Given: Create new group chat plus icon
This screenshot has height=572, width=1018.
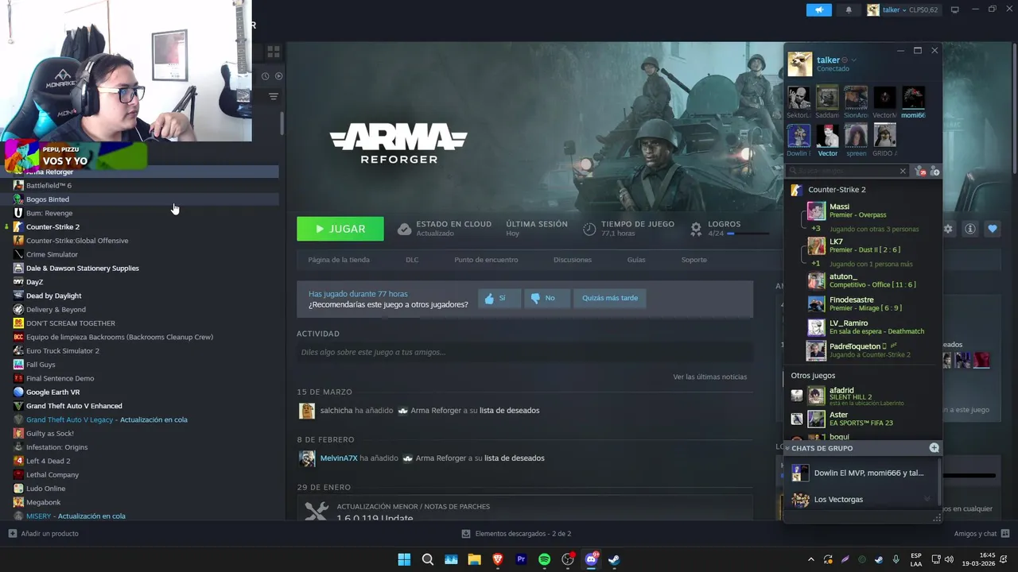Looking at the screenshot, I should point(934,448).
